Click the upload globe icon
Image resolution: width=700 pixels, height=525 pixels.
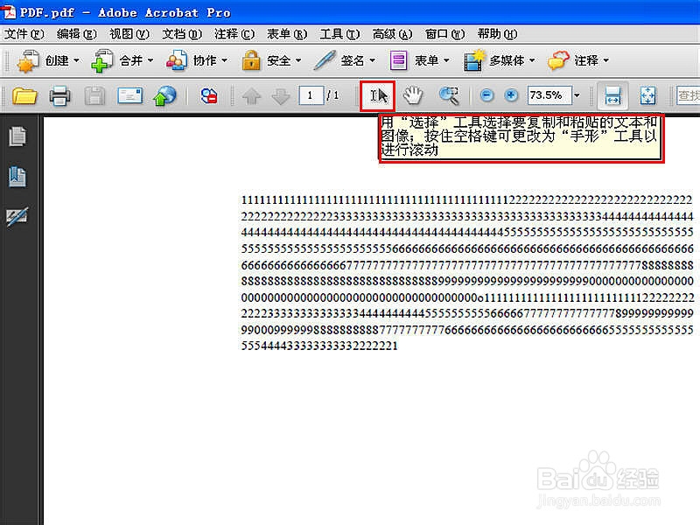pyautogui.click(x=164, y=95)
